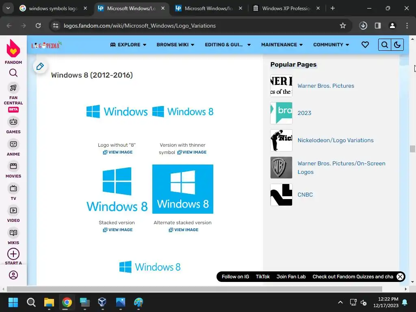
Task: Open the CNBC popular page link
Action: pyautogui.click(x=305, y=195)
